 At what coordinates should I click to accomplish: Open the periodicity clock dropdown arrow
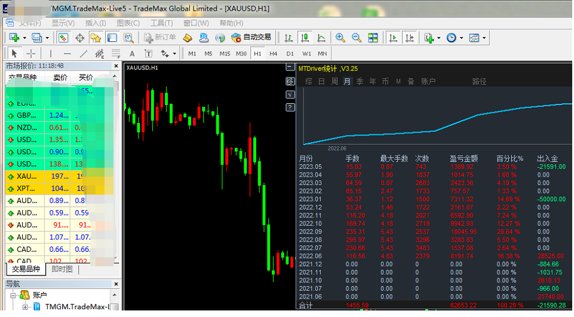(x=461, y=38)
